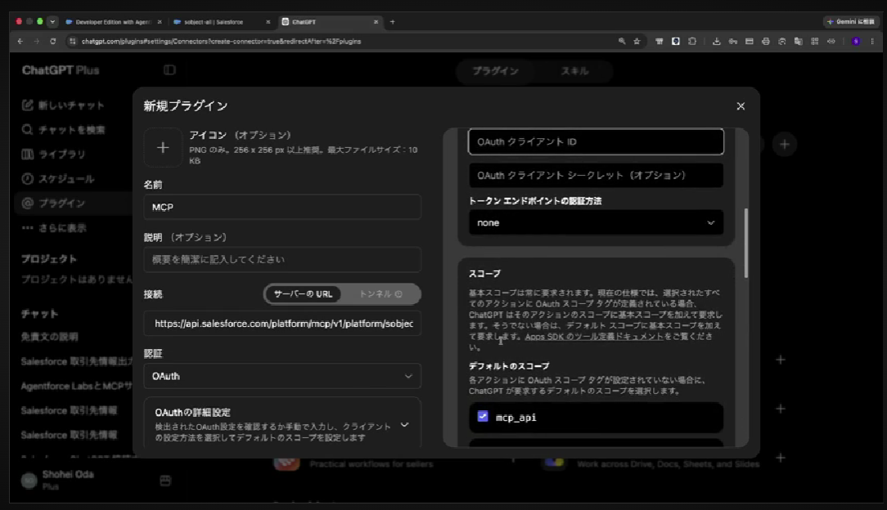
Task: Click the printer extension icon
Action: [x=765, y=41]
